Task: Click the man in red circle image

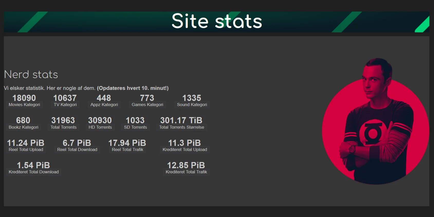Action: [375, 121]
